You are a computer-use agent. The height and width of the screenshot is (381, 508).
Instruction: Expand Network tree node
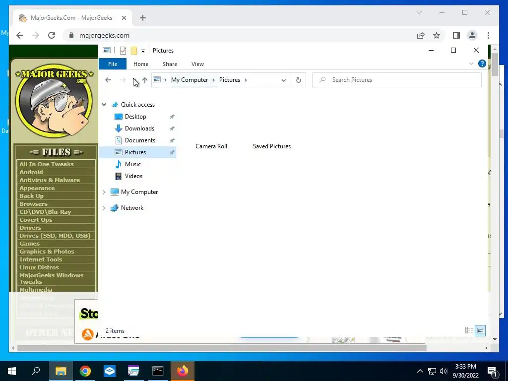click(x=104, y=208)
